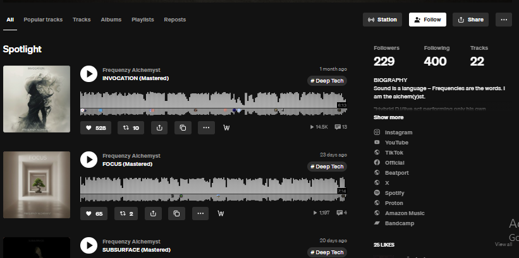The height and width of the screenshot is (258, 519).
Task: Open the Playlists tab
Action: [142, 20]
